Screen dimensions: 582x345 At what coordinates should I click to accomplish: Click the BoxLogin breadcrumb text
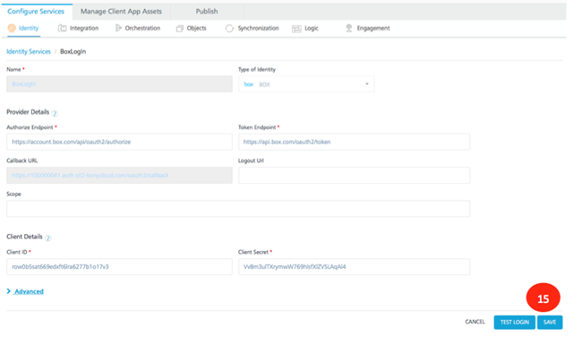coord(73,52)
